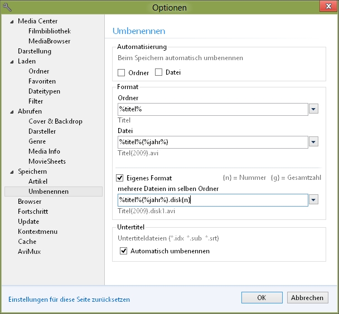Select the AviMux tree entry
The image size is (339, 314).
tap(29, 252)
